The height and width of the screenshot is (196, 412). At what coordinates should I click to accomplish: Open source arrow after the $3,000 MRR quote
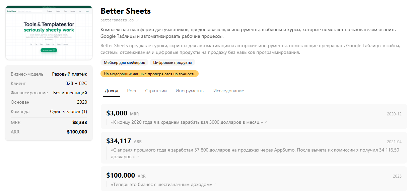(266, 122)
